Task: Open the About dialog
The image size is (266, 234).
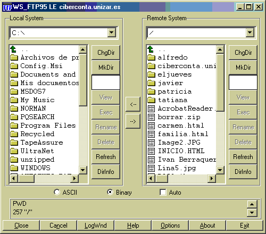Action: point(207,225)
